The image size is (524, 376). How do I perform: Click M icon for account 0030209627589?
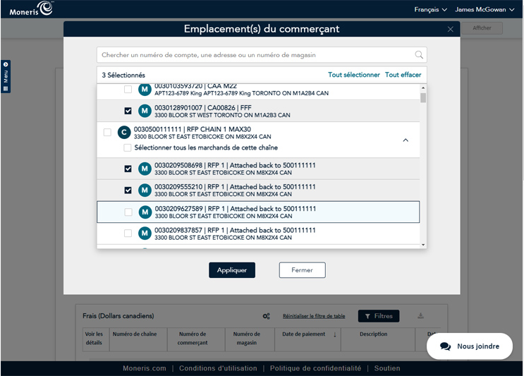tap(145, 212)
